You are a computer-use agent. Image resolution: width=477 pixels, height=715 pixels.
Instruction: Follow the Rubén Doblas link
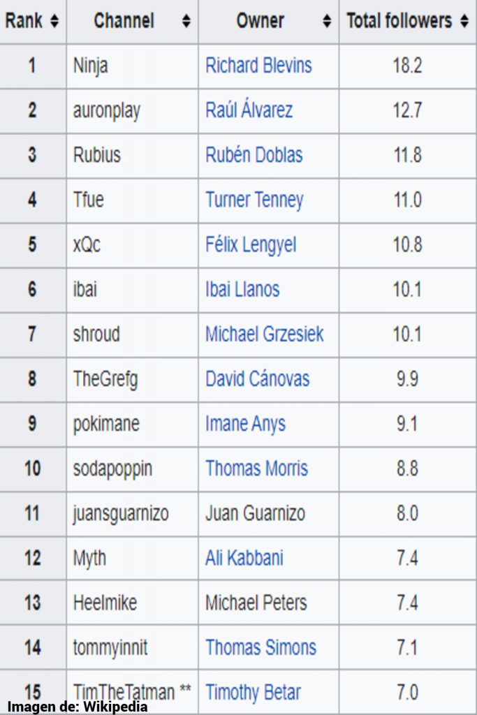(254, 155)
